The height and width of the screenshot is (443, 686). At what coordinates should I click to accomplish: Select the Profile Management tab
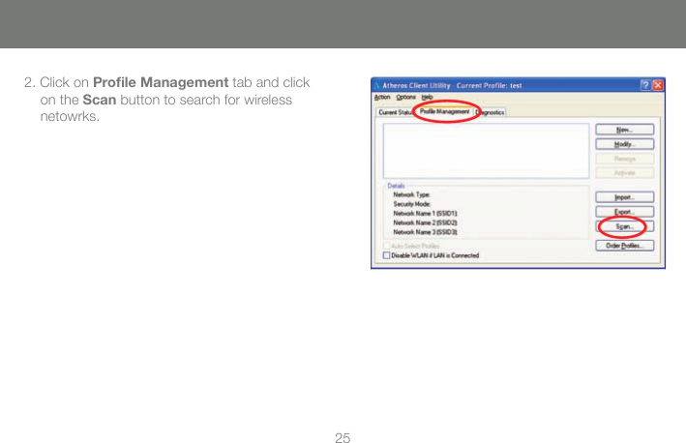[444, 111]
